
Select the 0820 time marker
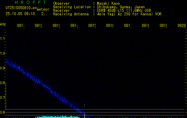[x=181, y=26]
